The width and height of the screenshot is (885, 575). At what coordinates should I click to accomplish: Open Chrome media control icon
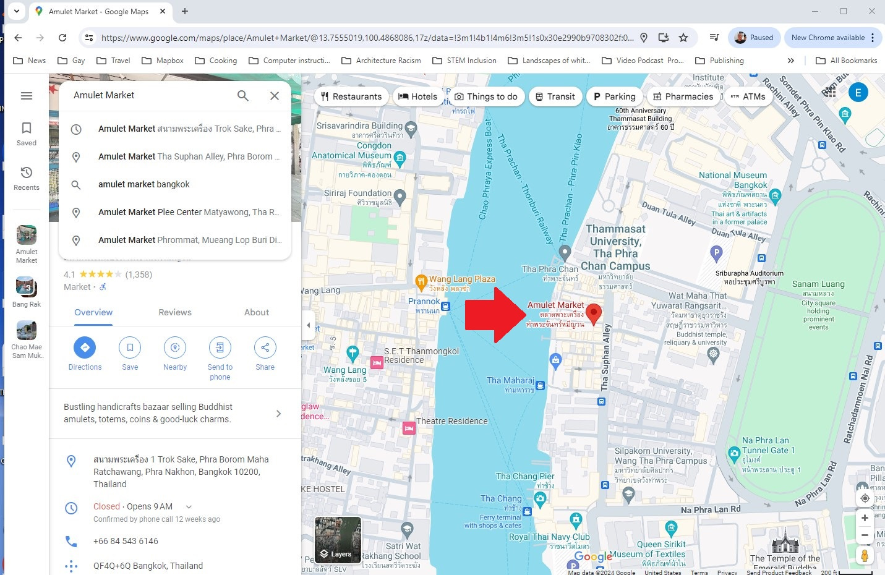714,38
